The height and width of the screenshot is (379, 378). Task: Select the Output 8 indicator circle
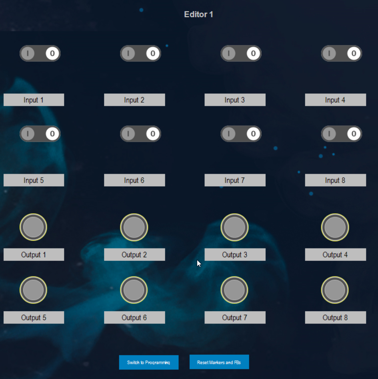point(335,290)
